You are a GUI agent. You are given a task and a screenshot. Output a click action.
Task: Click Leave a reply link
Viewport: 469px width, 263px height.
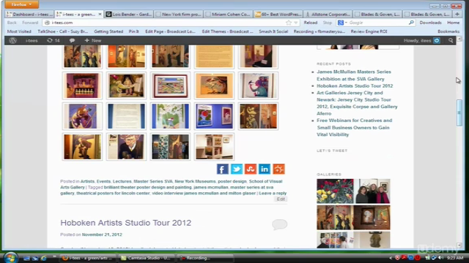pos(273,193)
